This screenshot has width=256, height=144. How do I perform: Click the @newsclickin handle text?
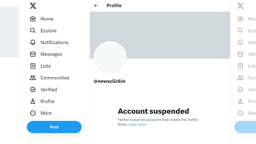[109, 81]
